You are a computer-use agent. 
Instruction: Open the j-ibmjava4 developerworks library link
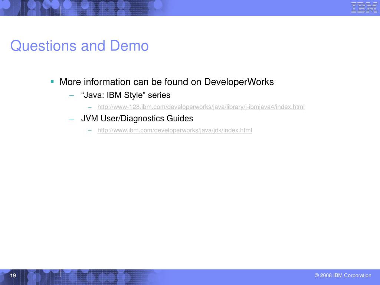click(x=201, y=107)
